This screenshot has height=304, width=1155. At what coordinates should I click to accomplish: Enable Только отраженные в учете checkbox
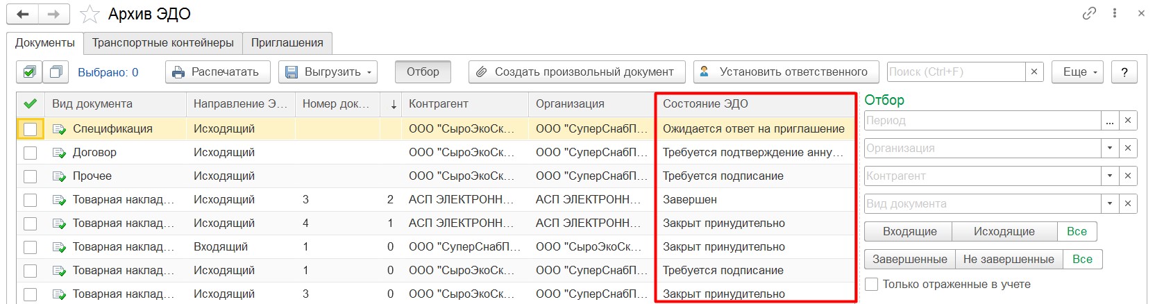(x=872, y=284)
